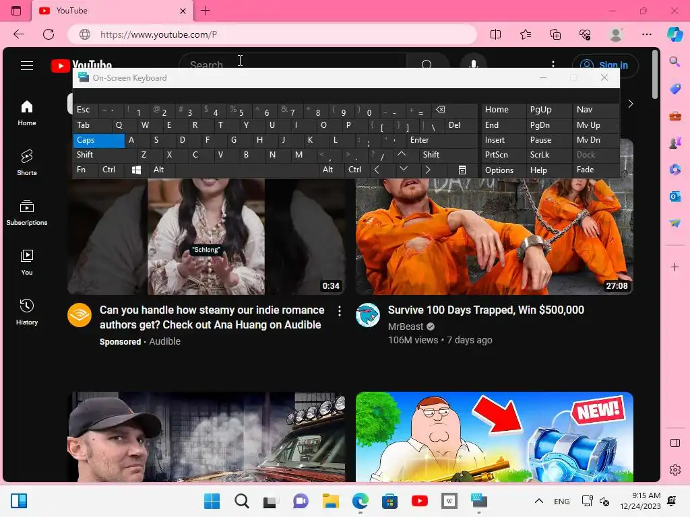Click page vertical scrollbar
690x517 pixels.
click(x=655, y=75)
